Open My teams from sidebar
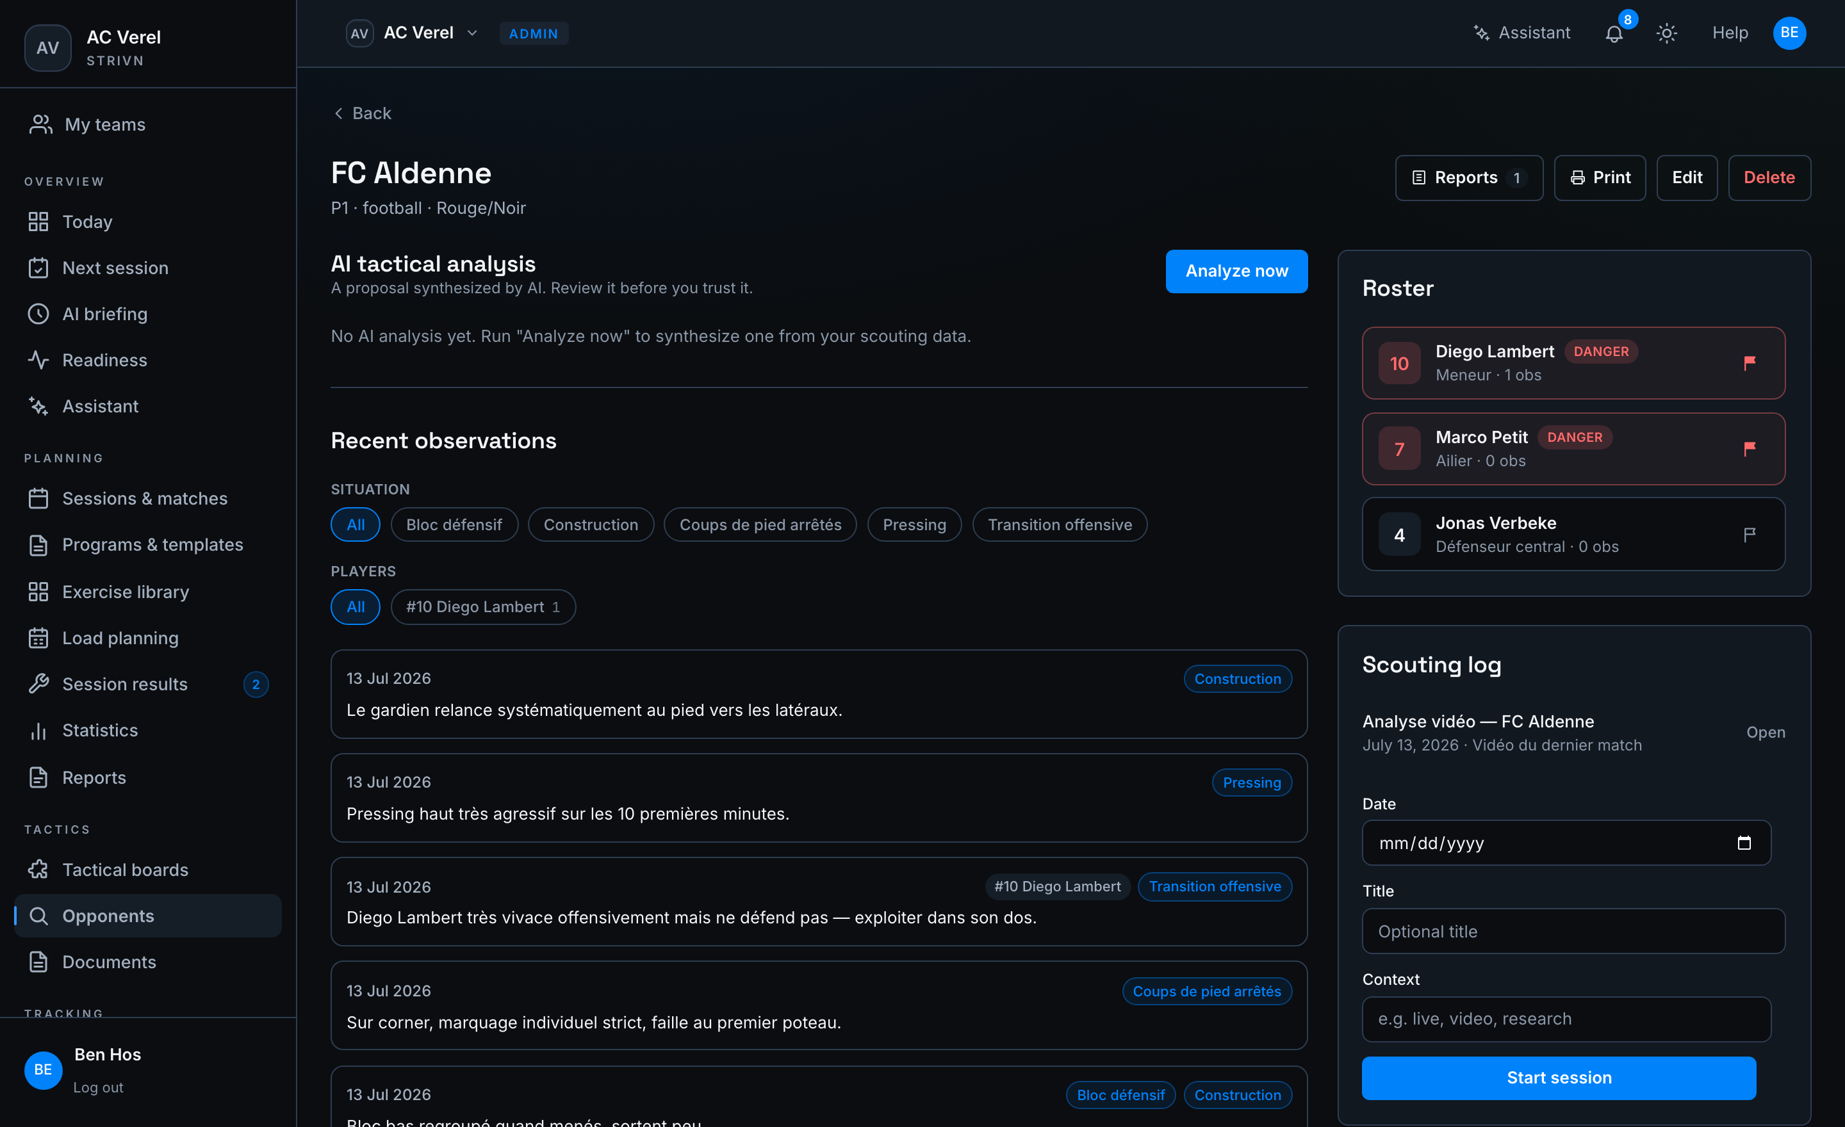 (147, 124)
